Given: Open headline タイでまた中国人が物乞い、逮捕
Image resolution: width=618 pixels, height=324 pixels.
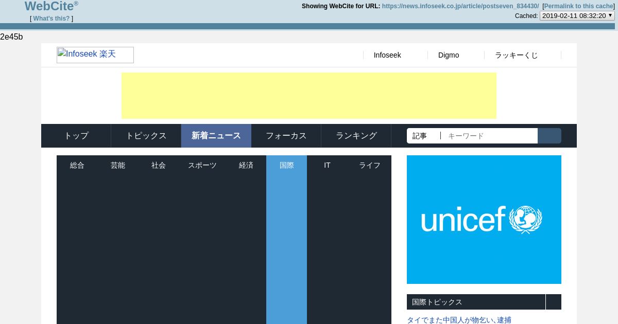Looking at the screenshot, I should pyautogui.click(x=459, y=320).
